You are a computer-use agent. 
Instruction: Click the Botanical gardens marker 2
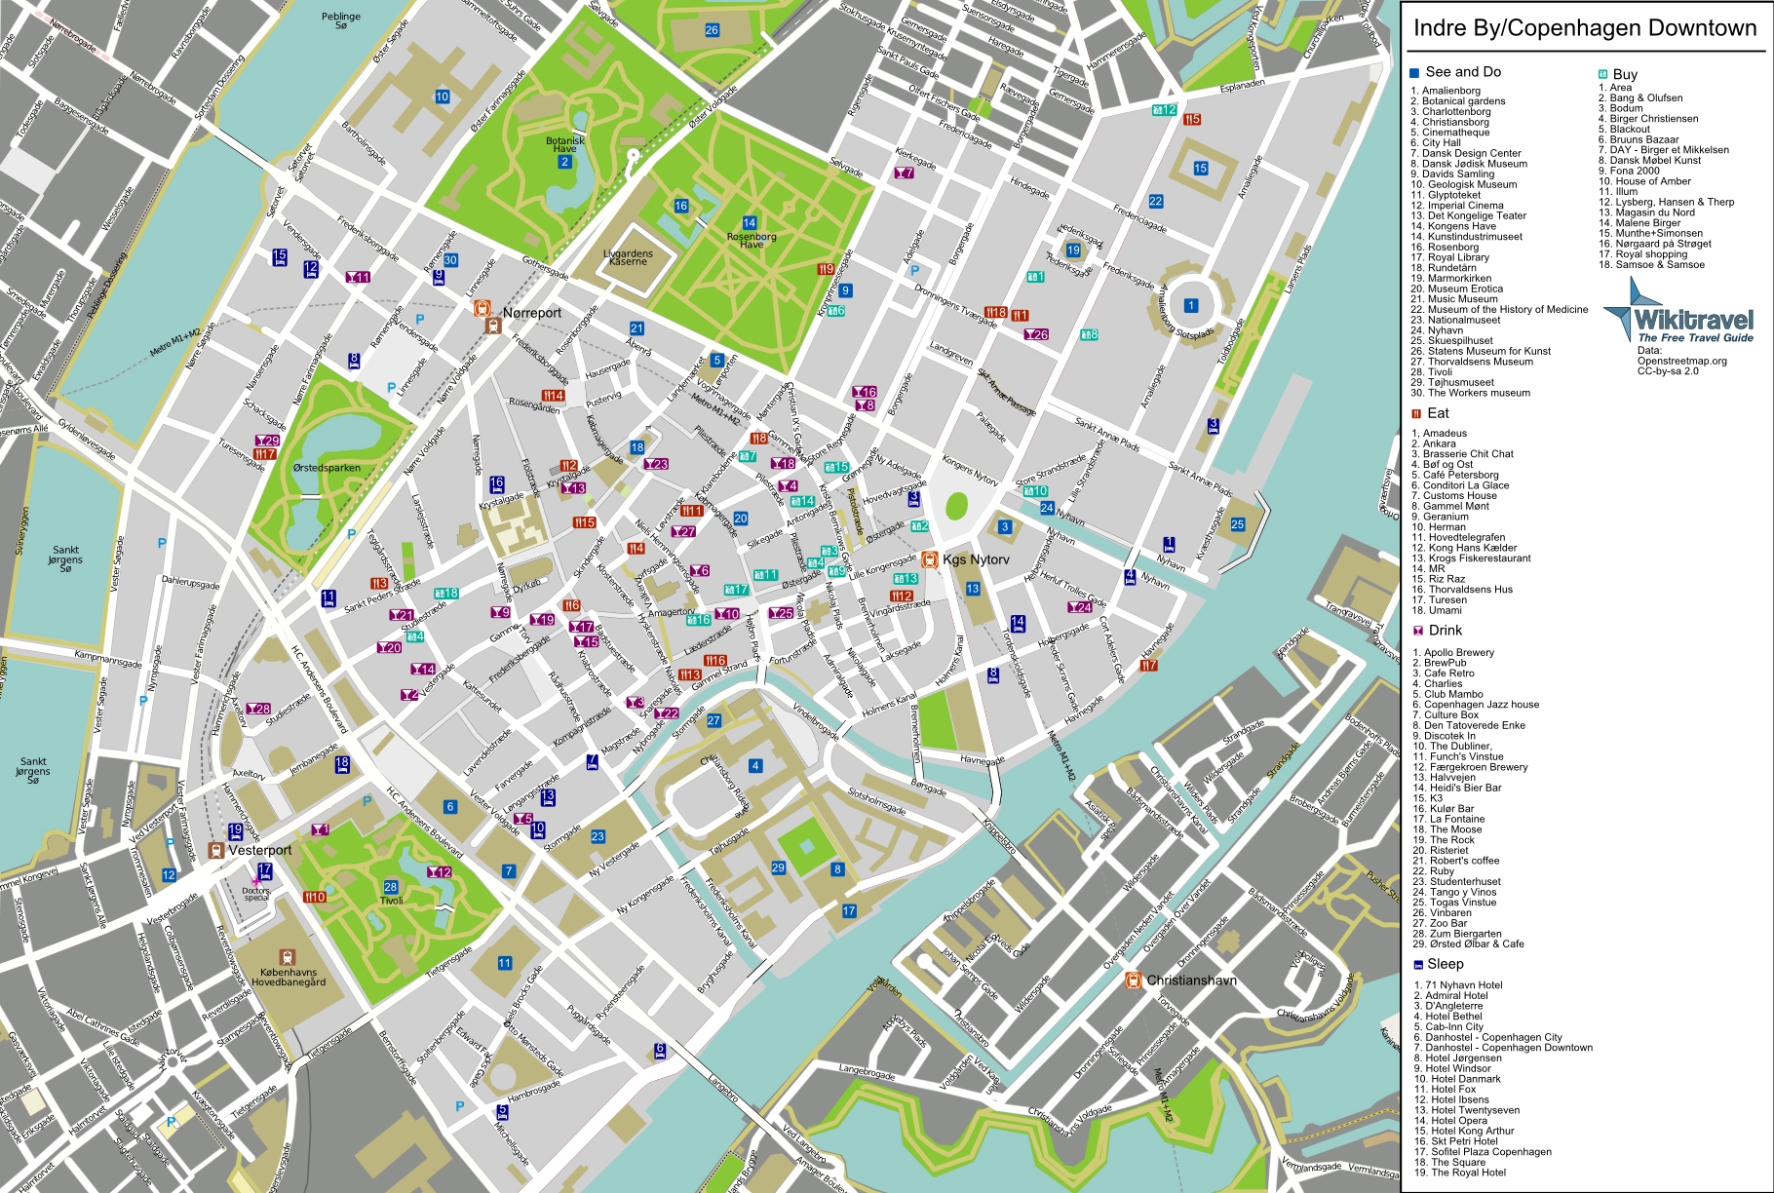[x=565, y=161]
